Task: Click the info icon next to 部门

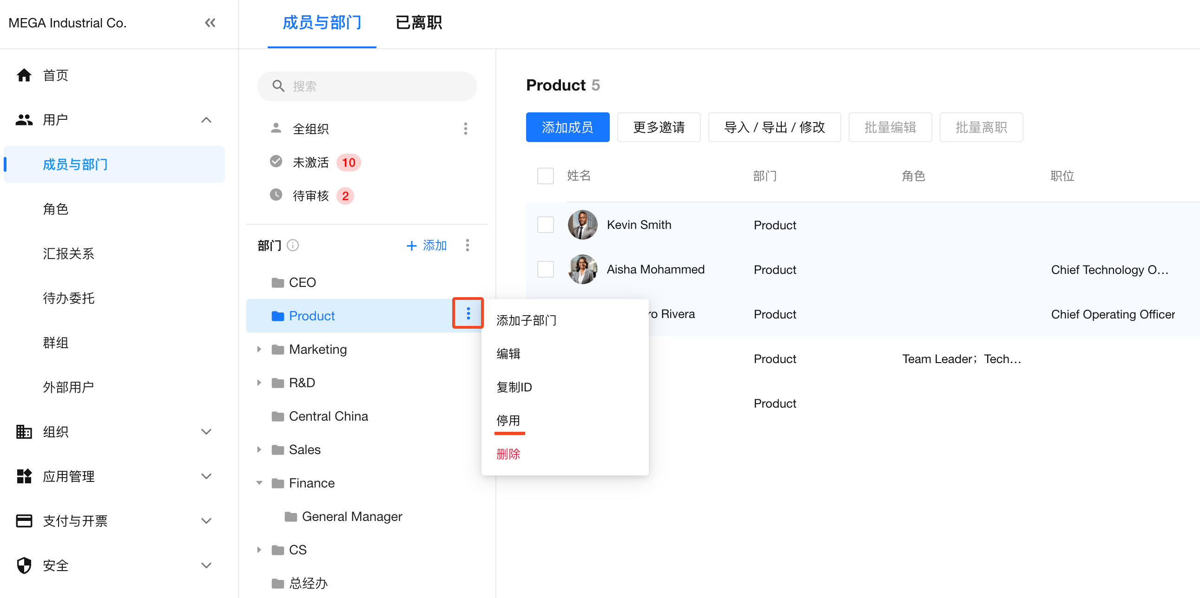Action: [292, 245]
